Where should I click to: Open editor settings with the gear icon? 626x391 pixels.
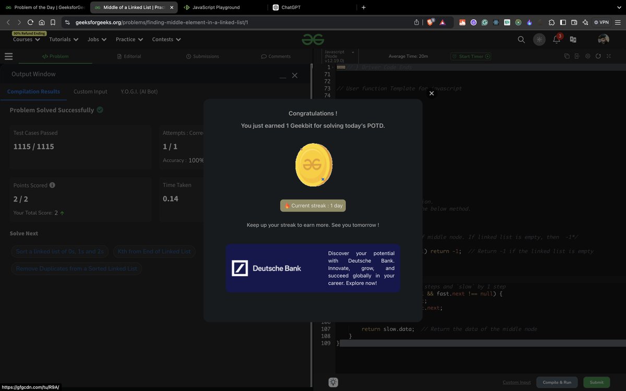click(x=587, y=56)
